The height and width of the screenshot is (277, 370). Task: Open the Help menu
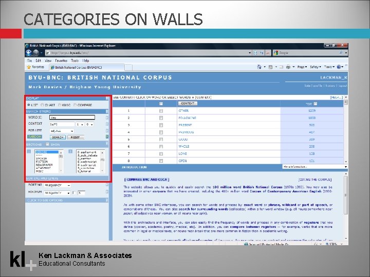pos(86,61)
